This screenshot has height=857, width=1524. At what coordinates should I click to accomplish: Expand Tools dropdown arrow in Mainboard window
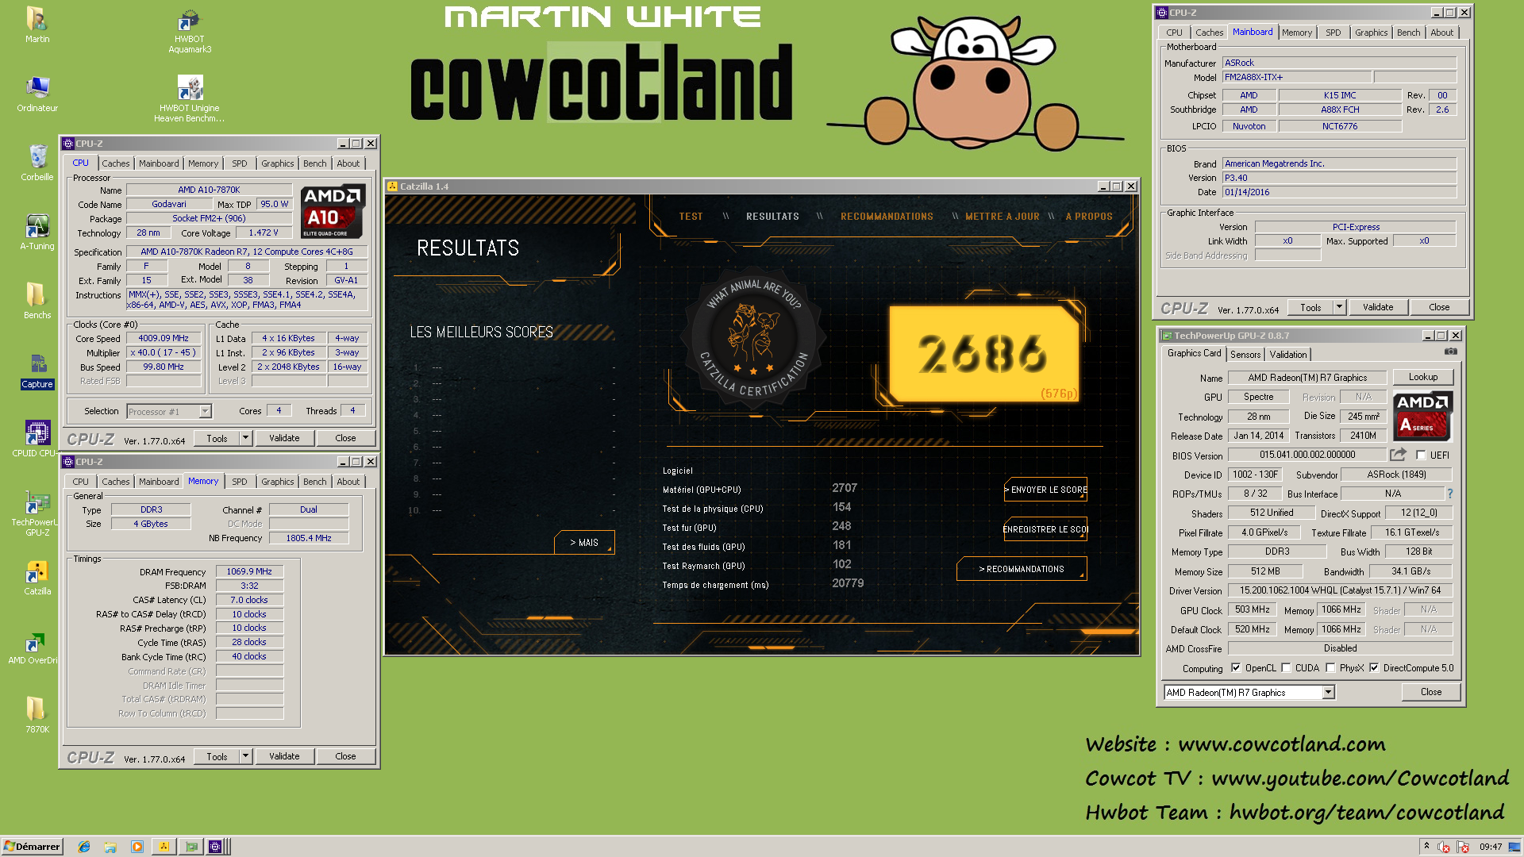click(1340, 307)
